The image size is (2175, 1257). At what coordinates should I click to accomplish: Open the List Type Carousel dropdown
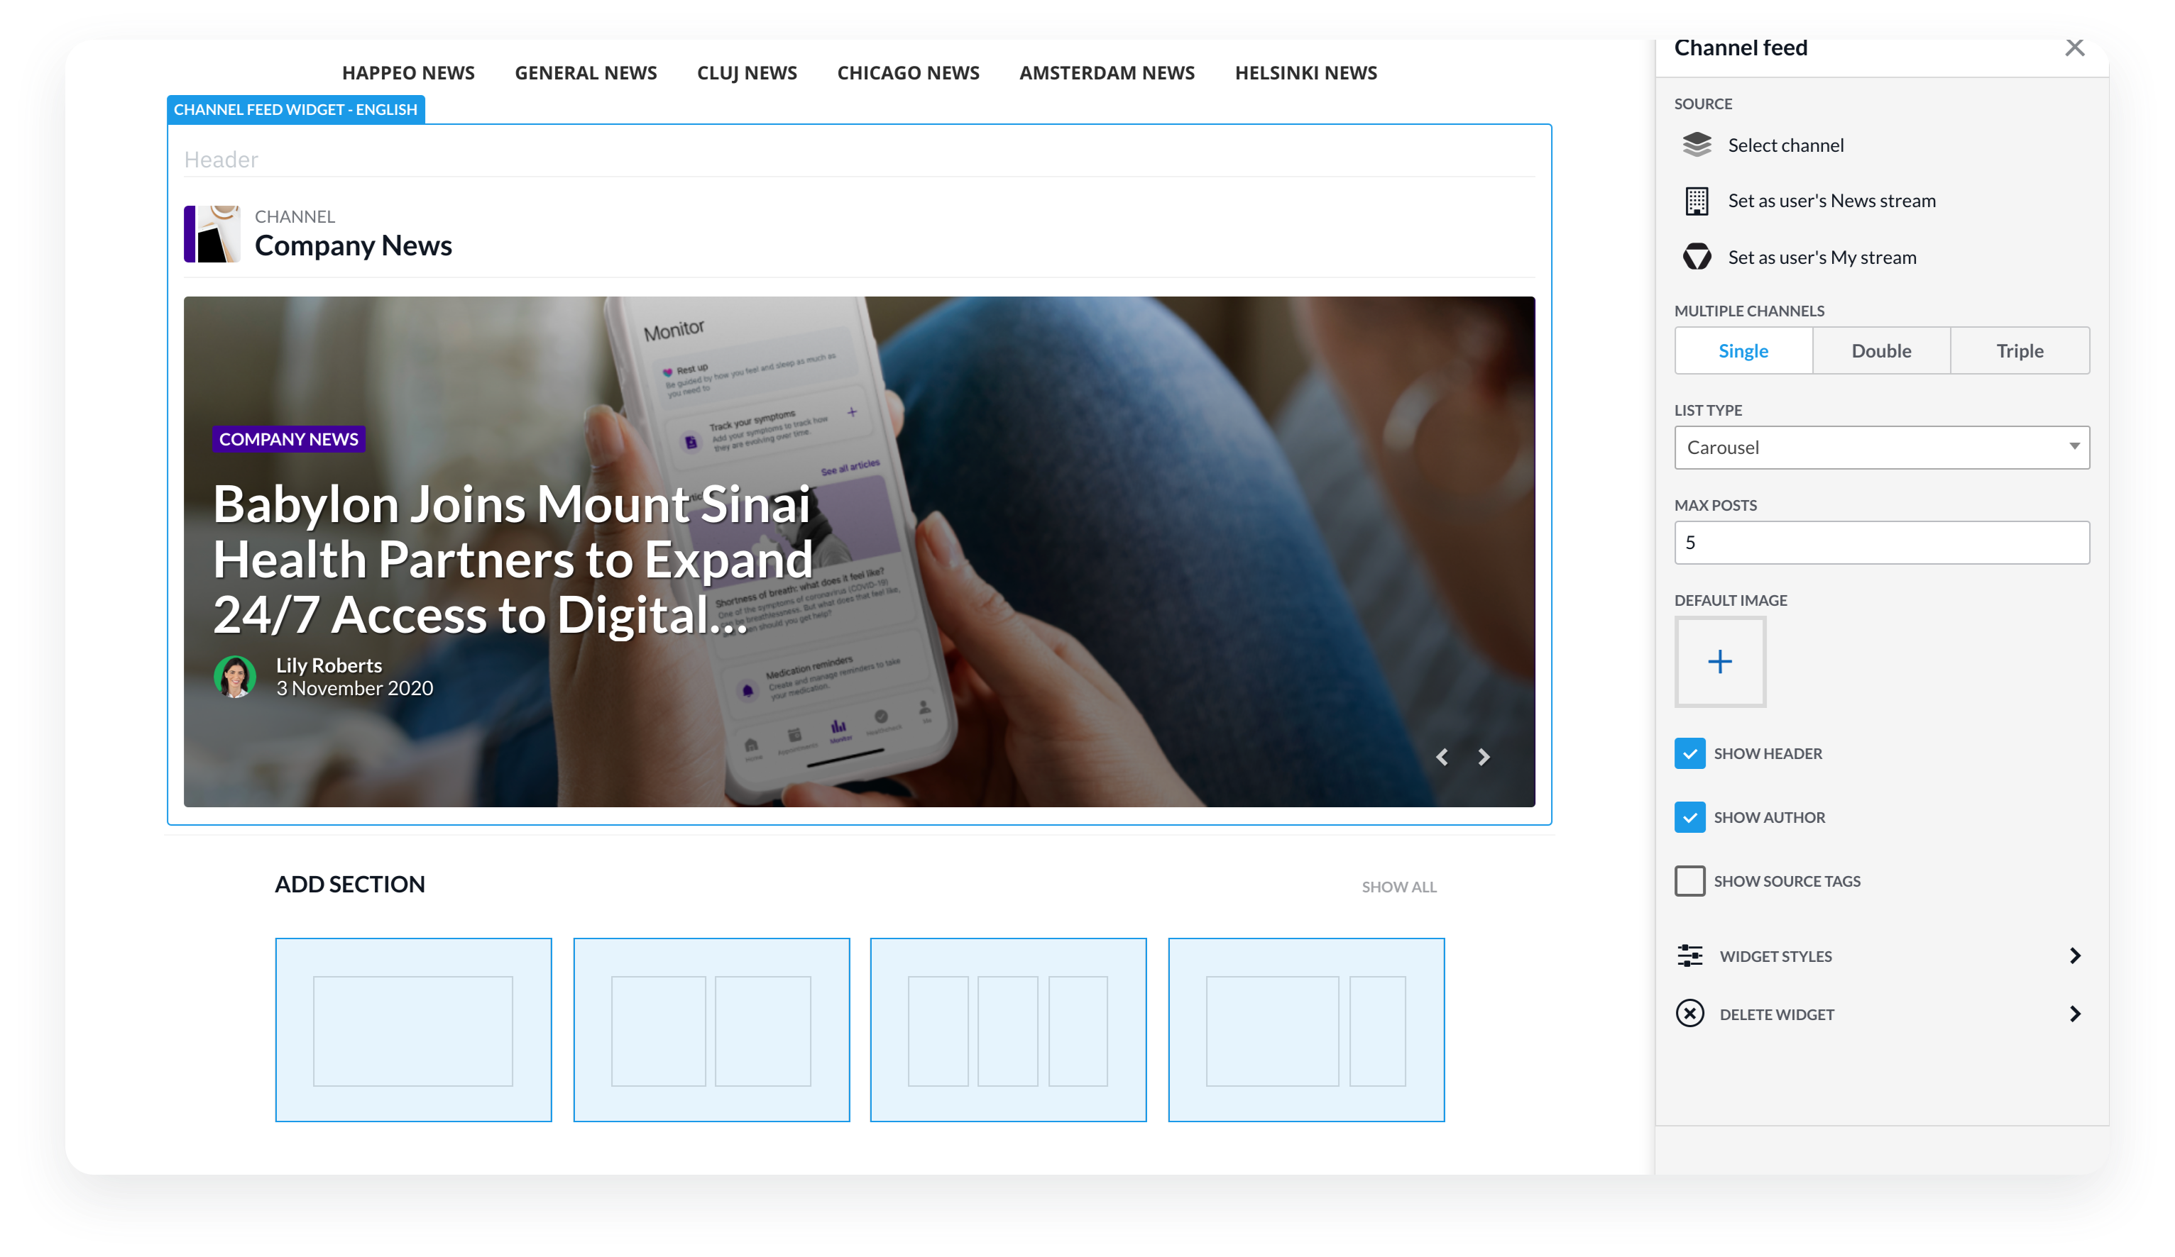click(1880, 447)
